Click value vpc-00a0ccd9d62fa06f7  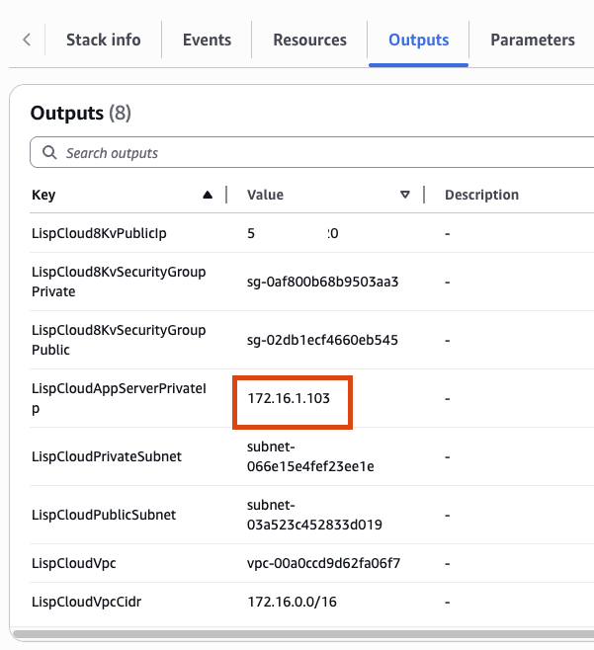coord(323,563)
